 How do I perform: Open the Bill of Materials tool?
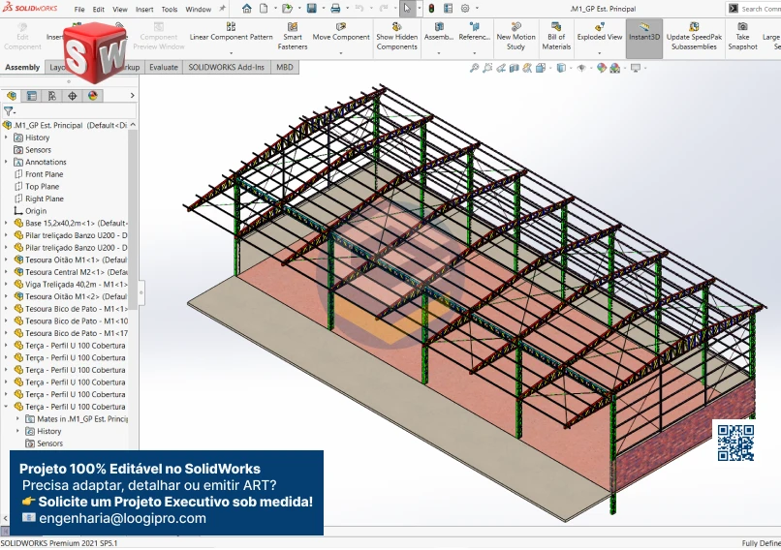pos(556,37)
